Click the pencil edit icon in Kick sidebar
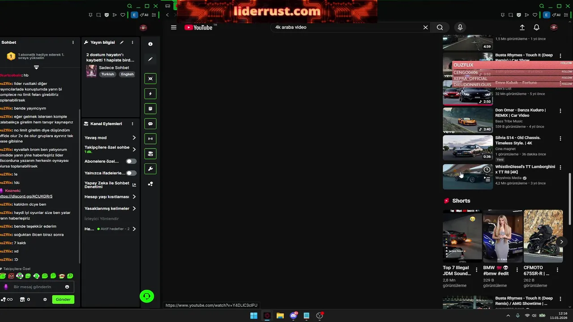 pos(150,59)
